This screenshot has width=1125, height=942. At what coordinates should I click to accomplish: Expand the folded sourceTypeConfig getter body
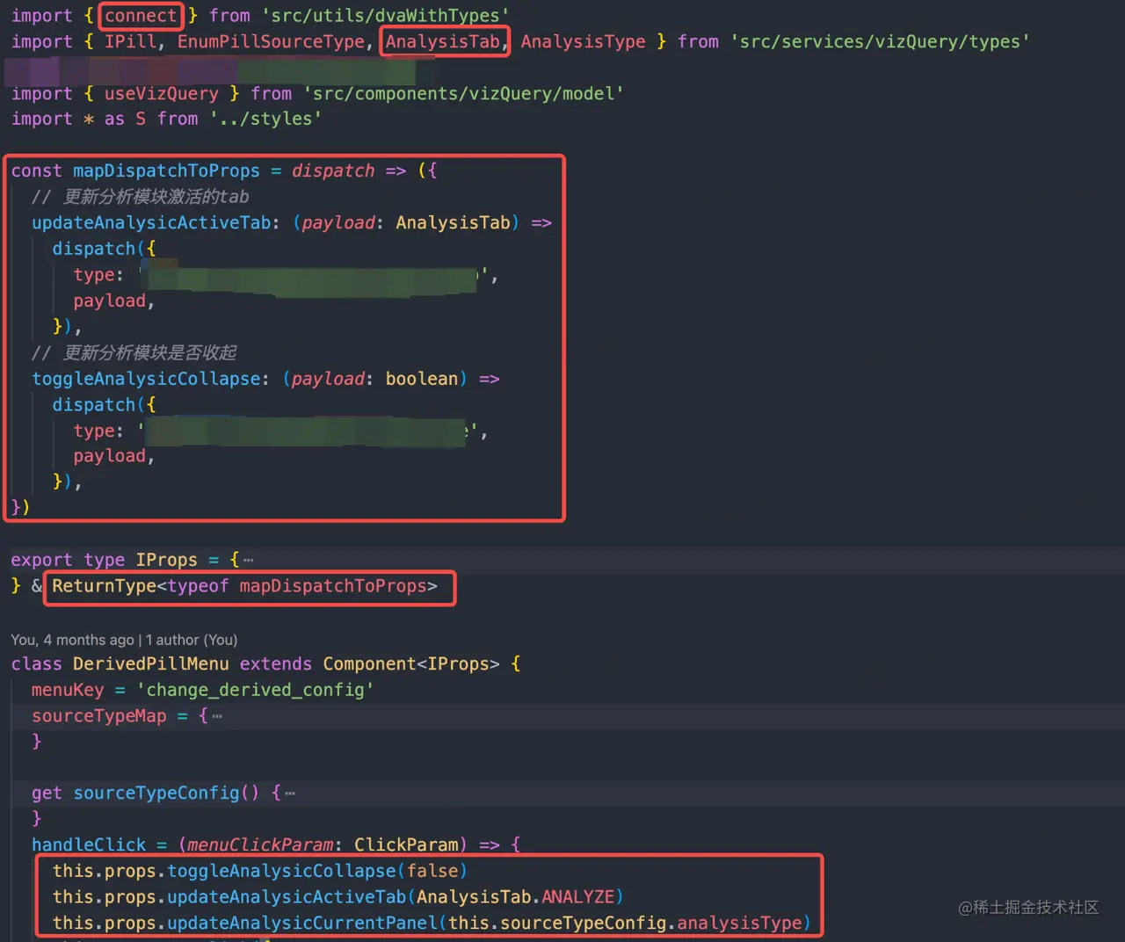[290, 793]
